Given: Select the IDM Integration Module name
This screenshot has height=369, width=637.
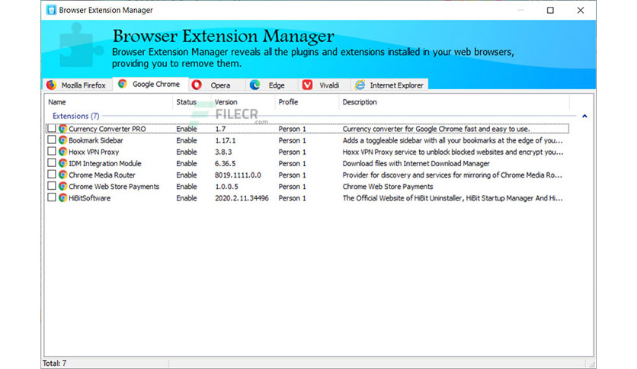Looking at the screenshot, I should pos(105,163).
